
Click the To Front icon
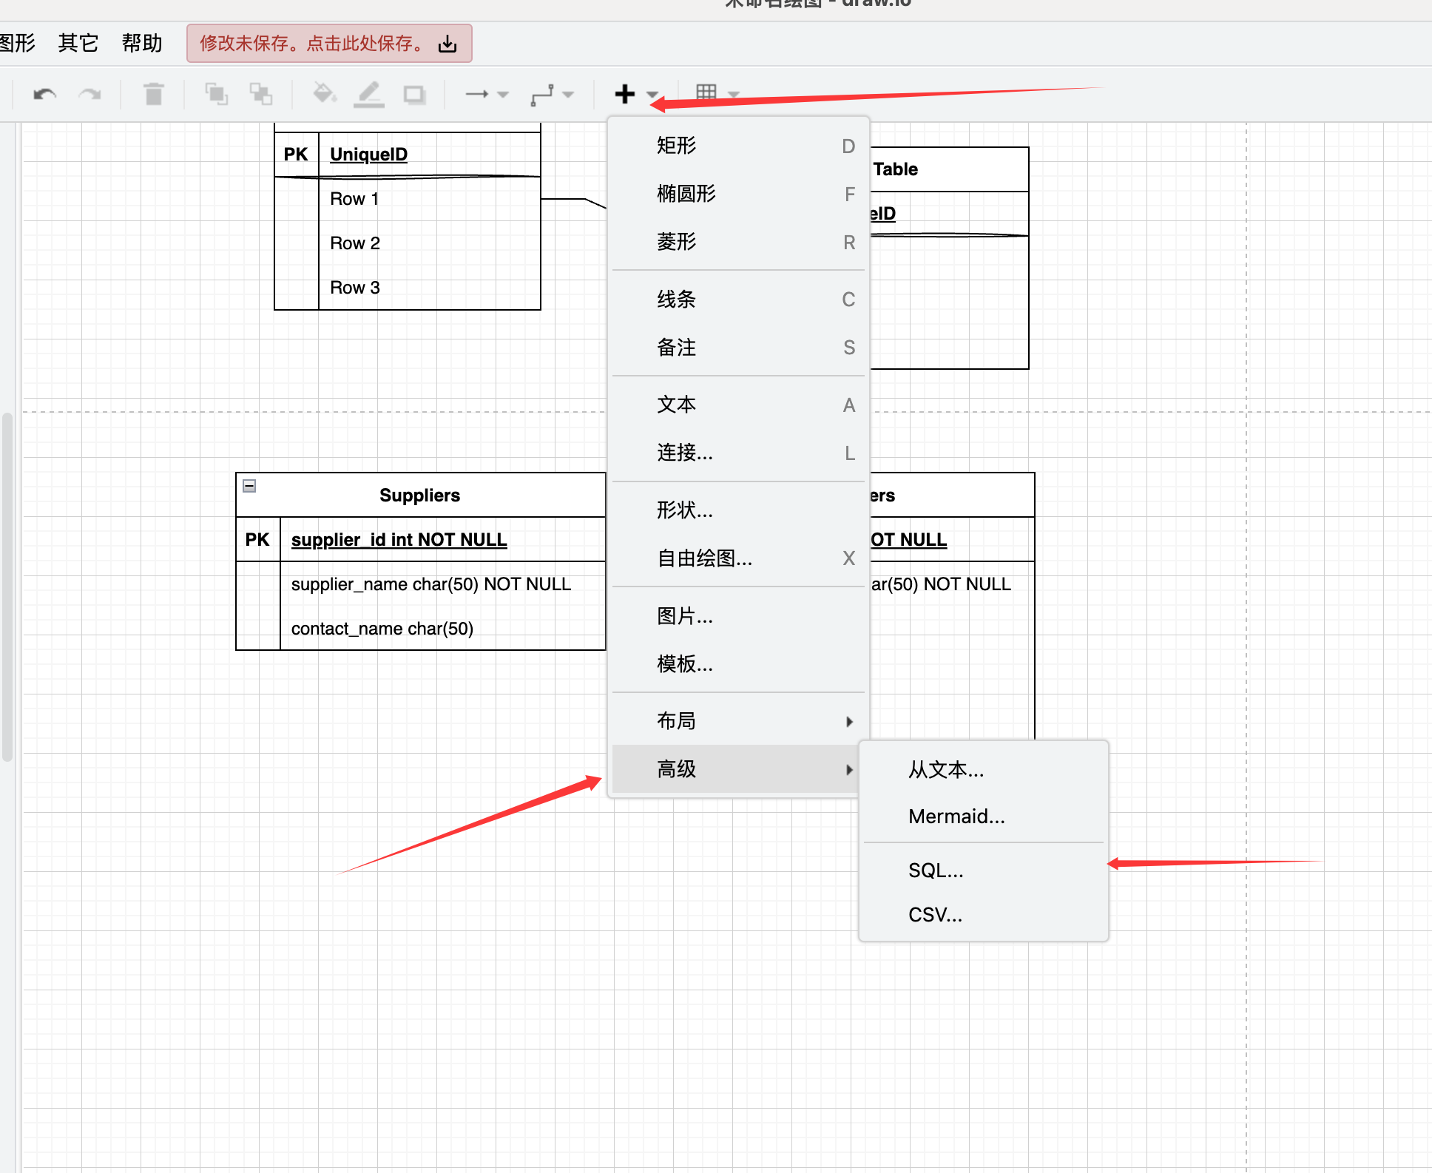pyautogui.click(x=216, y=94)
